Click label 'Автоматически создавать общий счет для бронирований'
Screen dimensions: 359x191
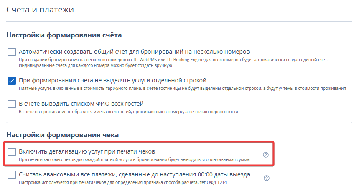[x=134, y=52]
